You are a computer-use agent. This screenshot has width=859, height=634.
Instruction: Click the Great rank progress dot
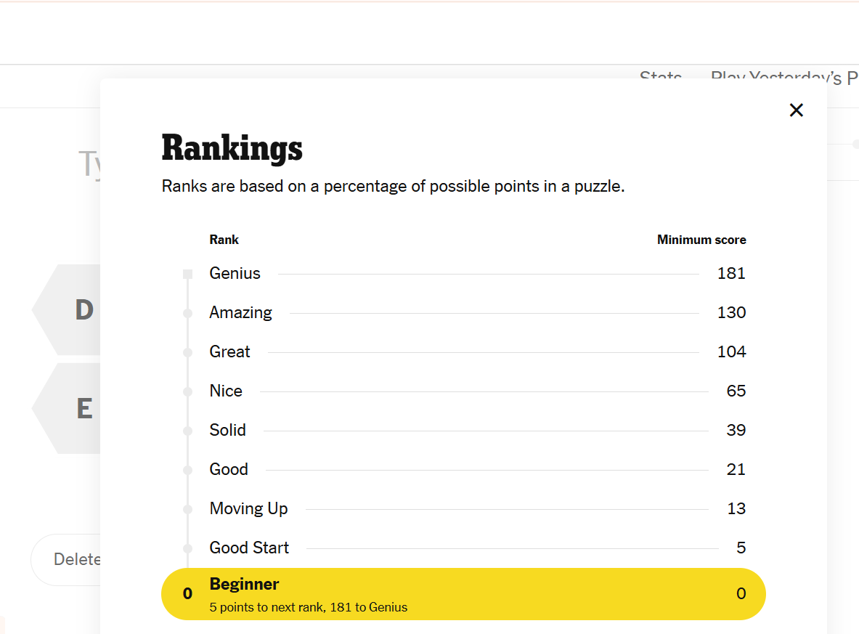(187, 352)
